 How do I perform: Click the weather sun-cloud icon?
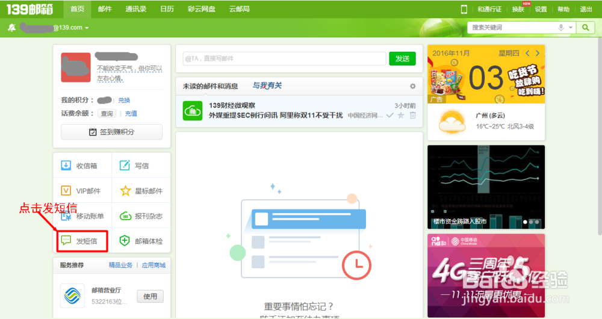(x=452, y=122)
